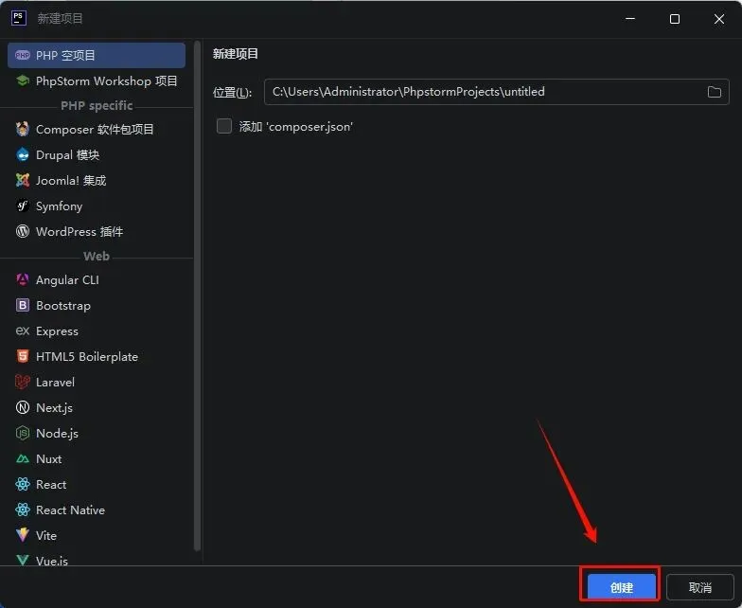Select React project generator
The height and width of the screenshot is (608, 742).
click(x=97, y=485)
